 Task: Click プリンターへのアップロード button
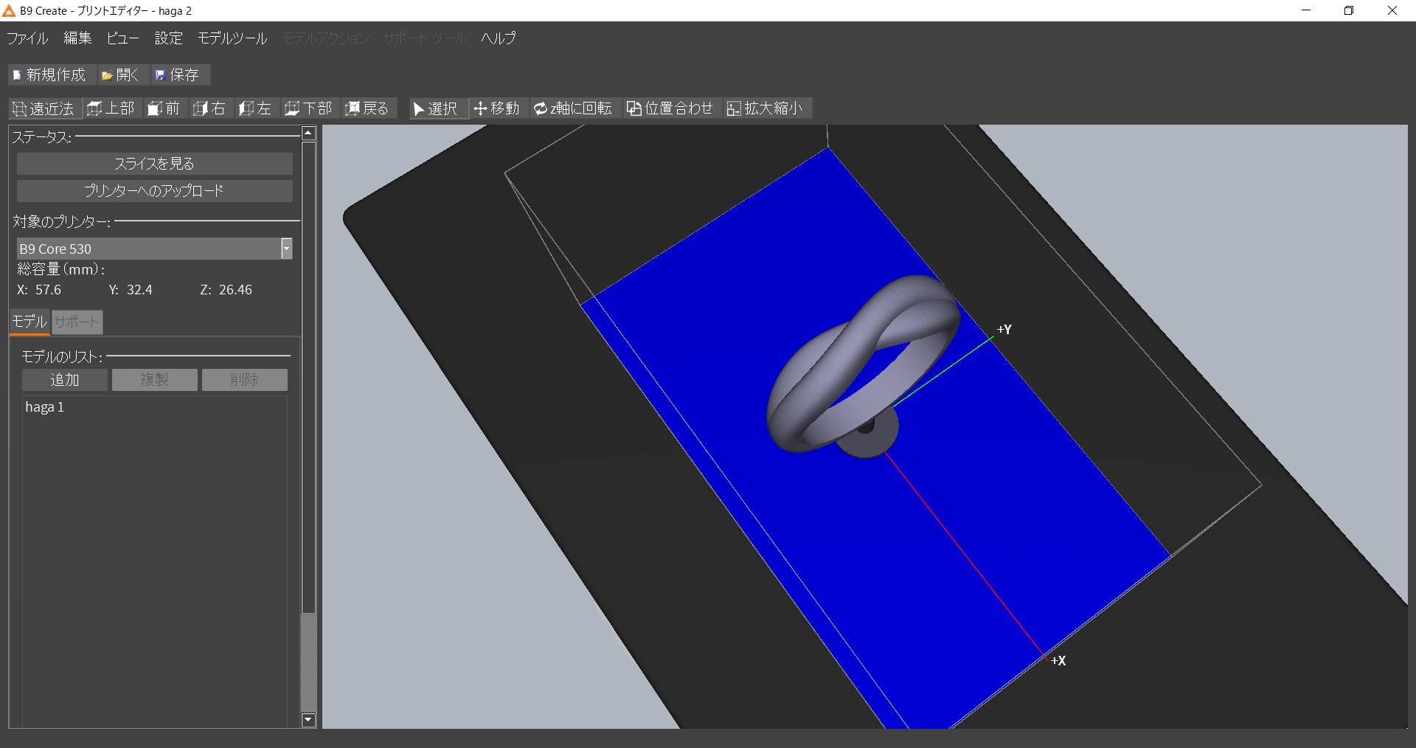154,191
